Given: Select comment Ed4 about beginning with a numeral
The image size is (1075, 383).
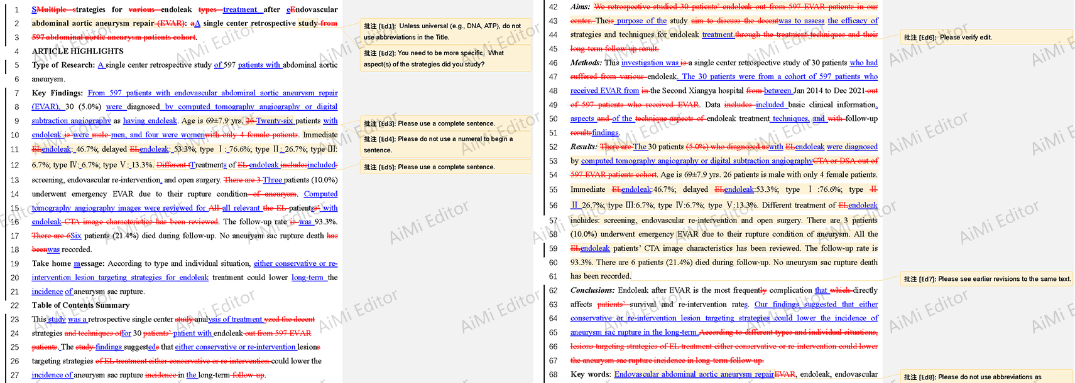Looking at the screenshot, I should 445,144.
